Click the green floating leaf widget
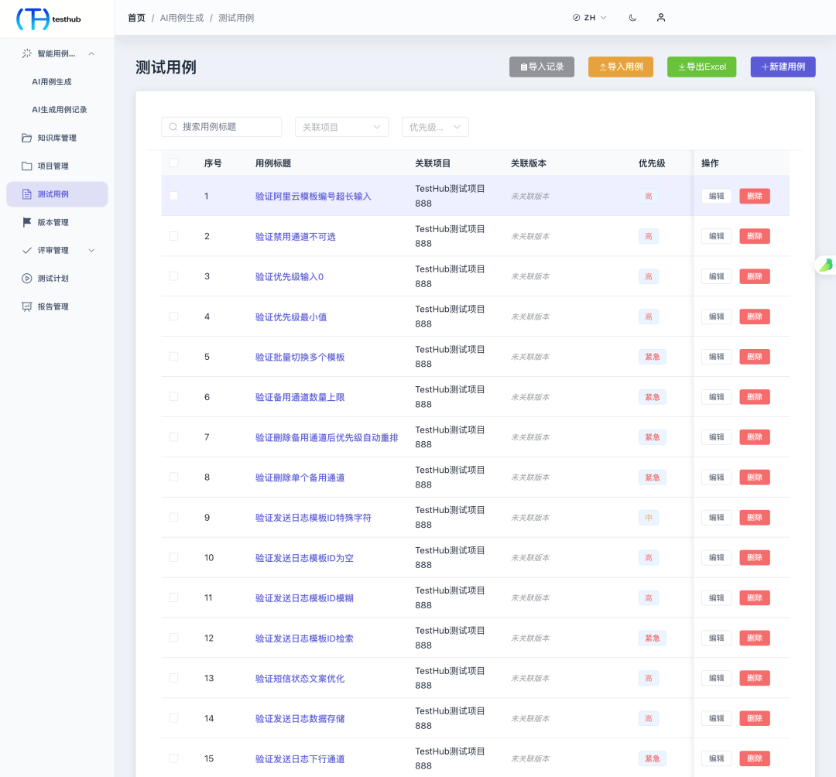The height and width of the screenshot is (777, 836). 825,265
